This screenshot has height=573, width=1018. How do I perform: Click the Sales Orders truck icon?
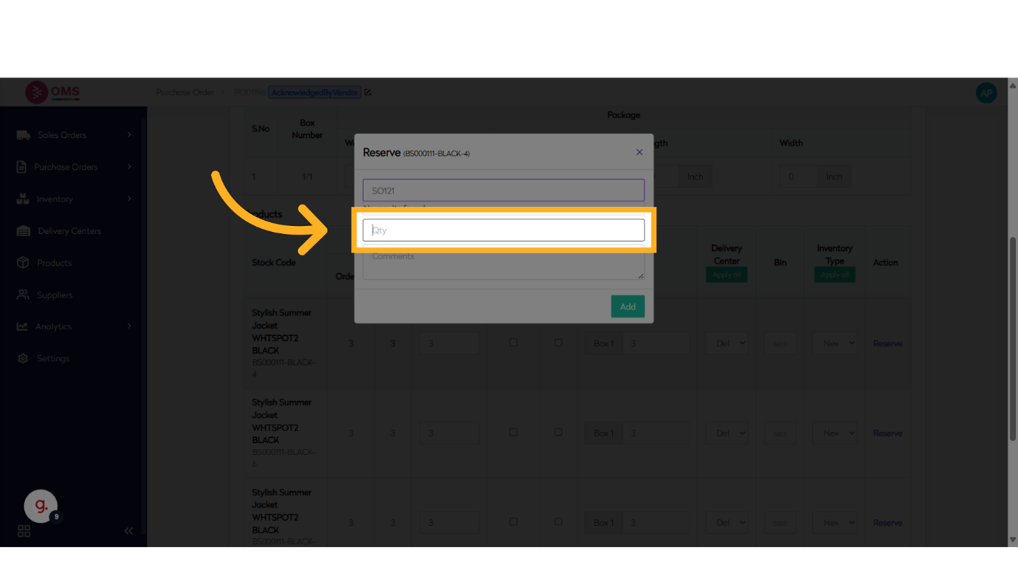tap(23, 135)
